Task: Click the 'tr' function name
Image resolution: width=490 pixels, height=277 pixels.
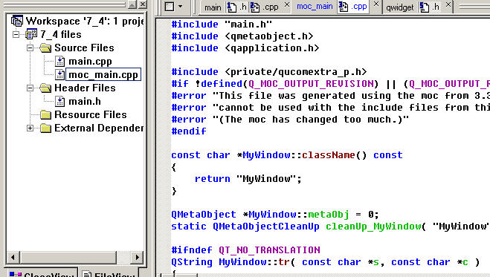Action: 284,261
